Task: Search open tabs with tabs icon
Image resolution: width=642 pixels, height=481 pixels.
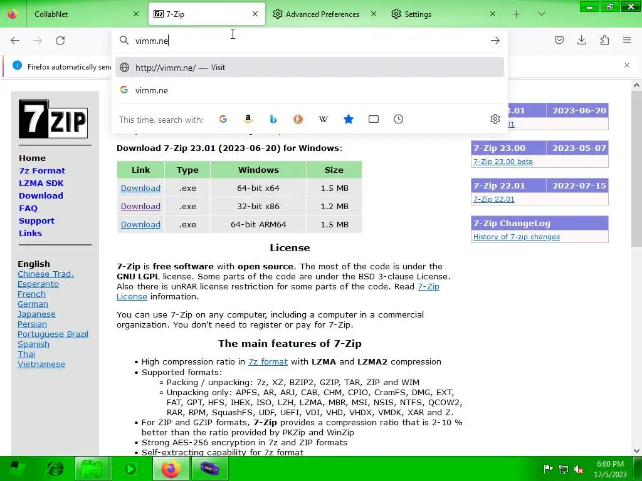Action: 374,119
